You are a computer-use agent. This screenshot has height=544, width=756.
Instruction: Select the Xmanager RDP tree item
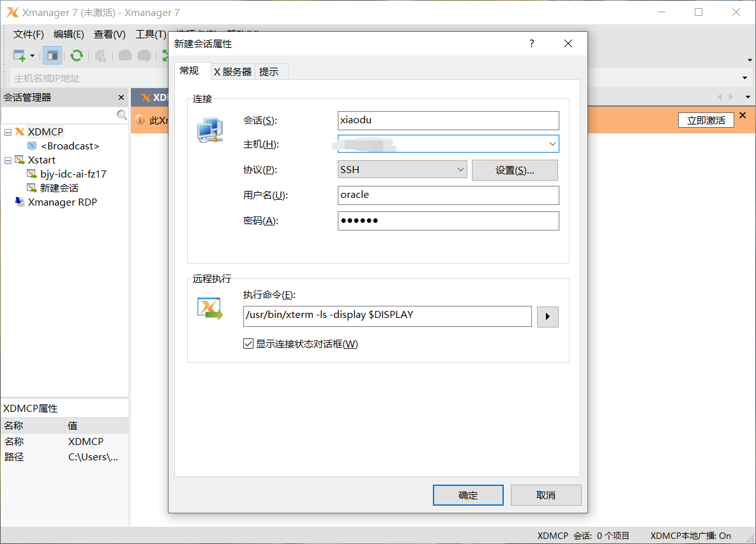pos(63,202)
